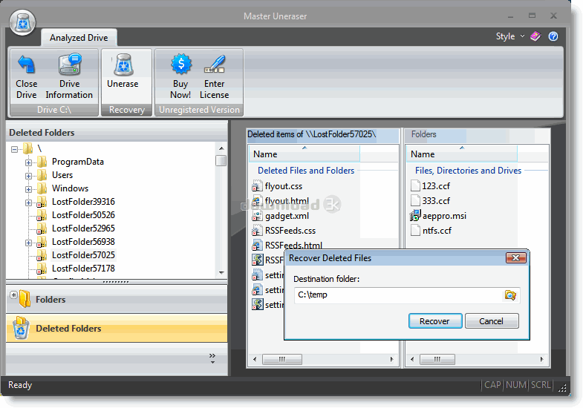Select 333.ccf in the Folders pane

436,201
